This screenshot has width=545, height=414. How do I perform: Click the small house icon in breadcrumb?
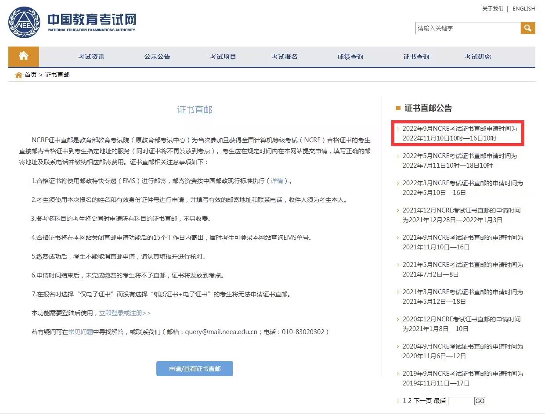[18, 75]
